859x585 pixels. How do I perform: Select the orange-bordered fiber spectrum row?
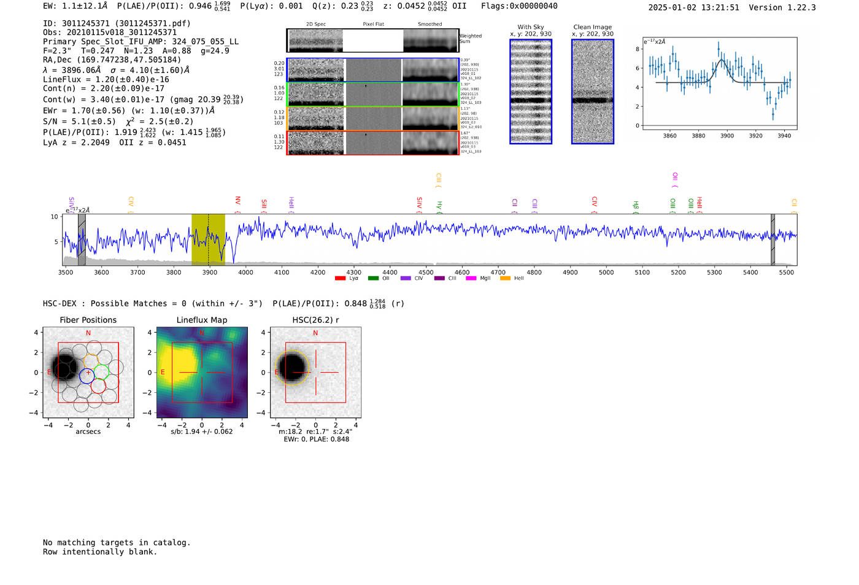tap(373, 118)
